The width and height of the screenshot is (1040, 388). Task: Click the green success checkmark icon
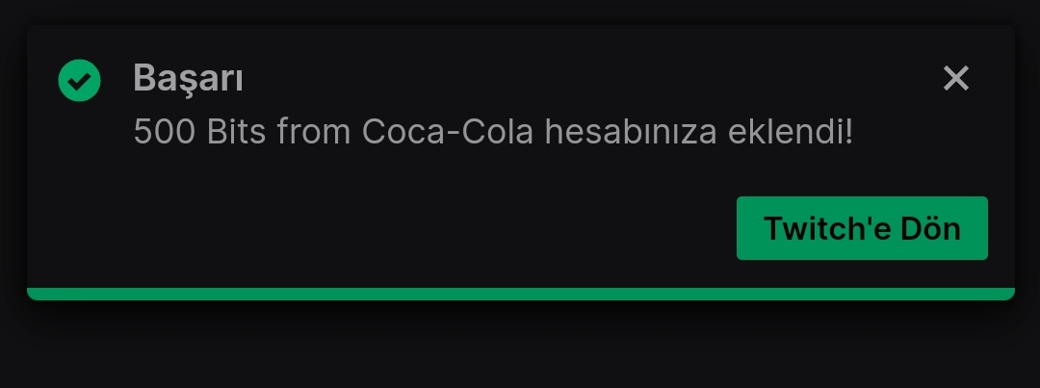80,80
